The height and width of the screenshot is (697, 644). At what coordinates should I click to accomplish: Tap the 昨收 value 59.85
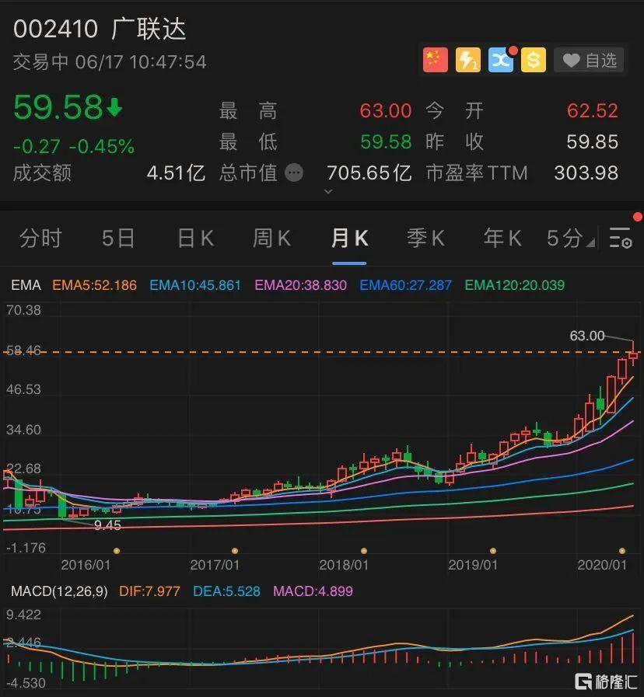tap(593, 141)
